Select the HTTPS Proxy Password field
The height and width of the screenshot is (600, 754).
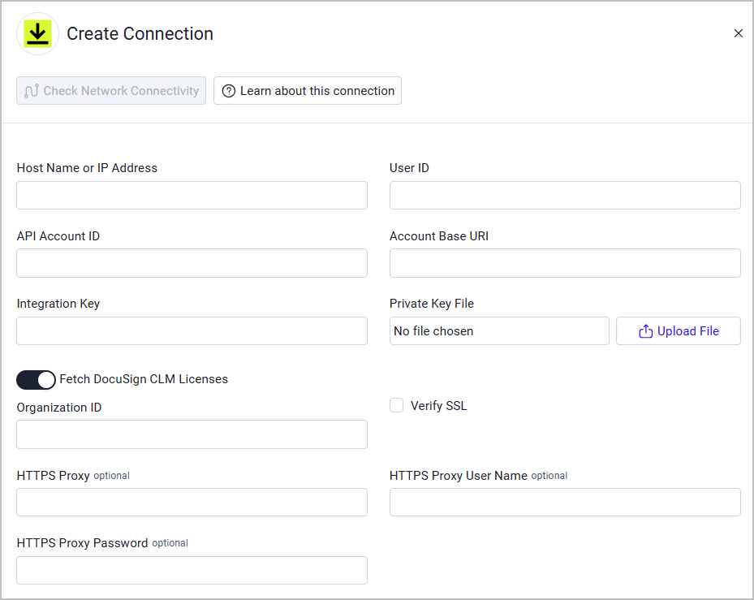192,570
